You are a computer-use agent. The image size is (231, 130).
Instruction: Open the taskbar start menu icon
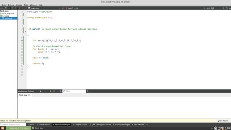pyautogui.click(x=3, y=128)
